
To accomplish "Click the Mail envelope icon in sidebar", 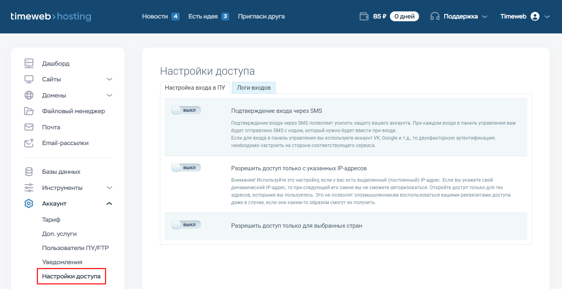I will coord(29,127).
